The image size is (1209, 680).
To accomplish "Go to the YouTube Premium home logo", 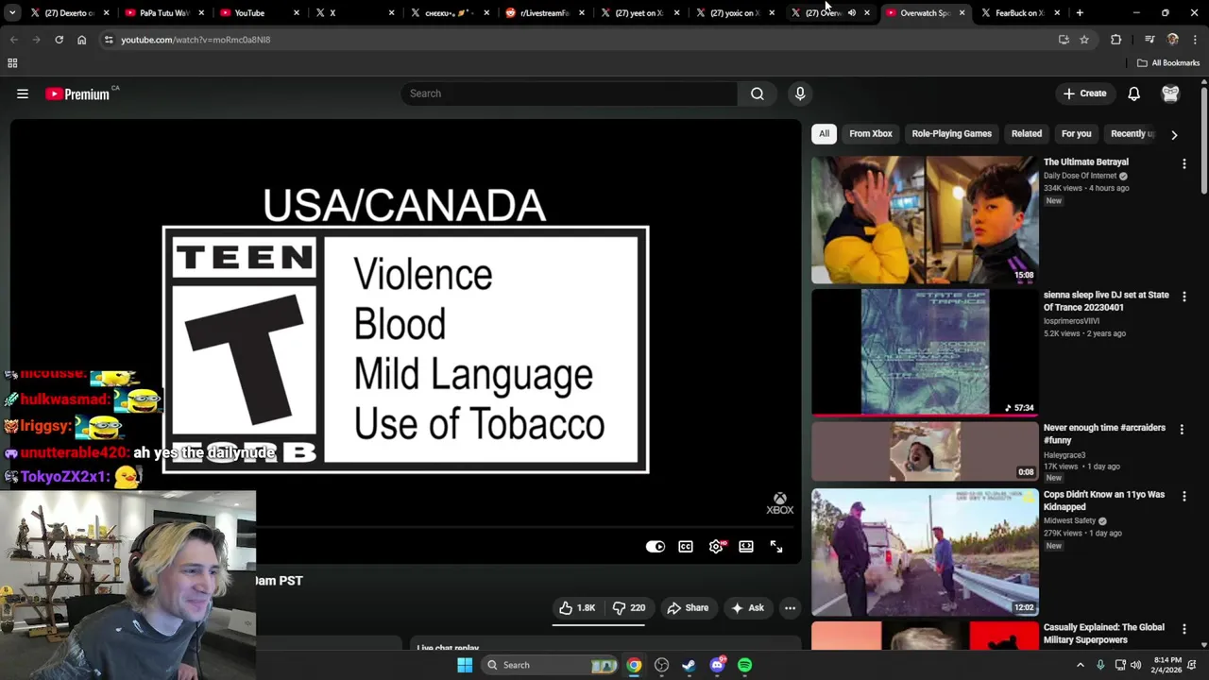I will pyautogui.click(x=77, y=93).
